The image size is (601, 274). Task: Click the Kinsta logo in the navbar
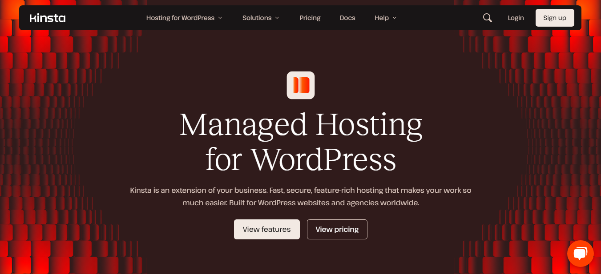48,18
